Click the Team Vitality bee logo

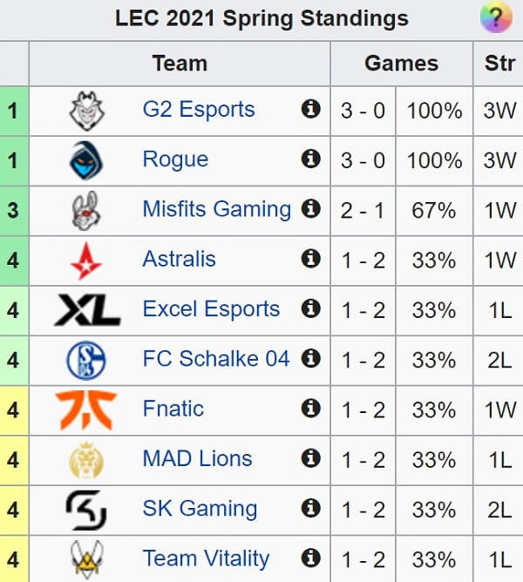click(86, 559)
